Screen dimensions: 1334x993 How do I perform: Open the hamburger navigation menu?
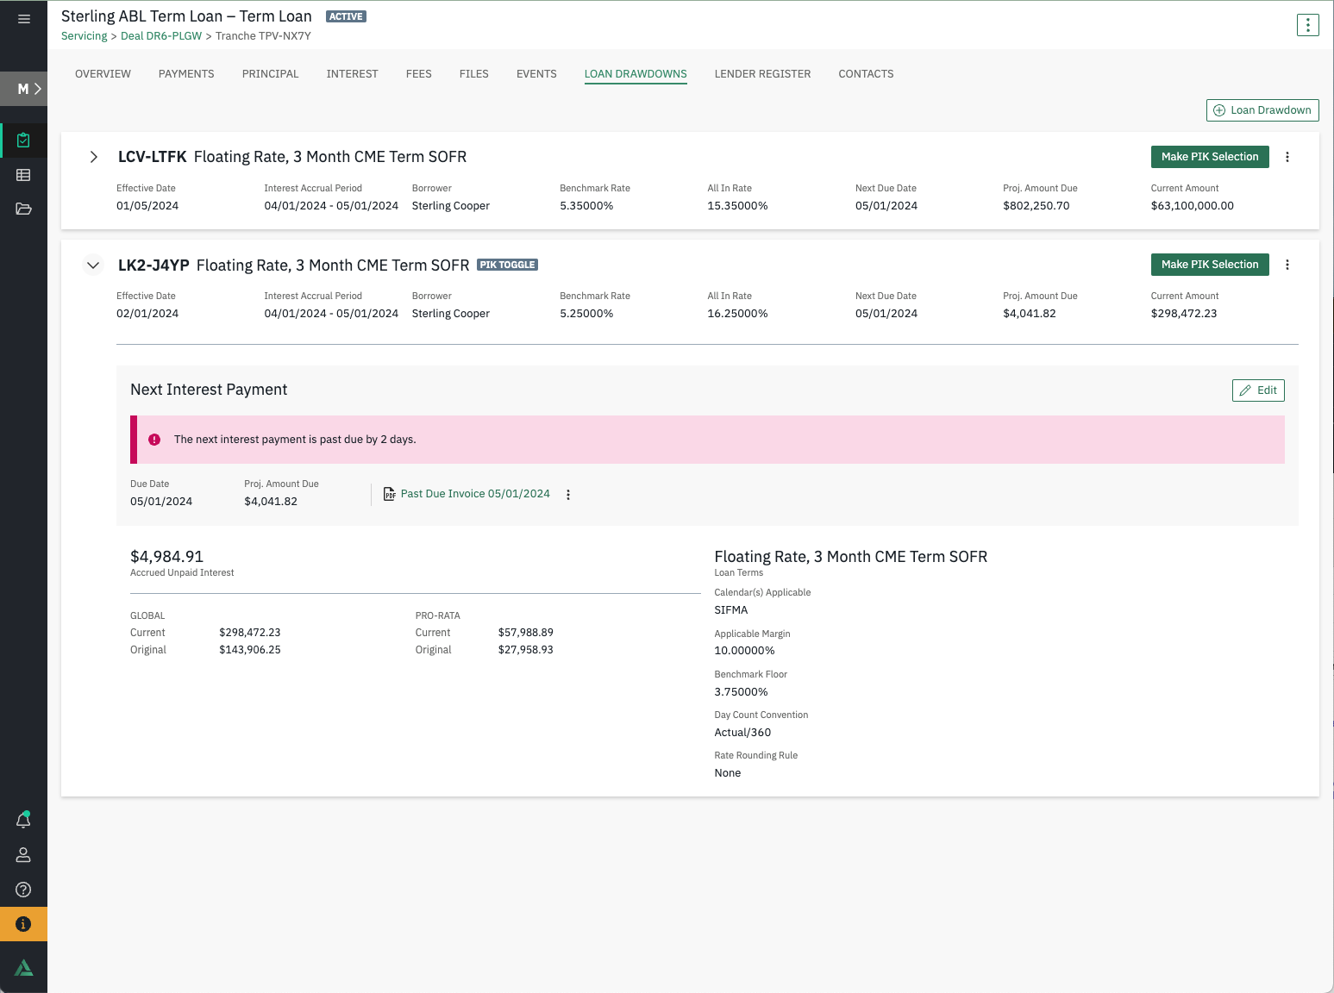coord(23,17)
